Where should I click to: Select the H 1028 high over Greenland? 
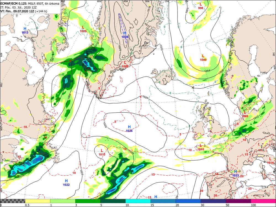[125, 35]
